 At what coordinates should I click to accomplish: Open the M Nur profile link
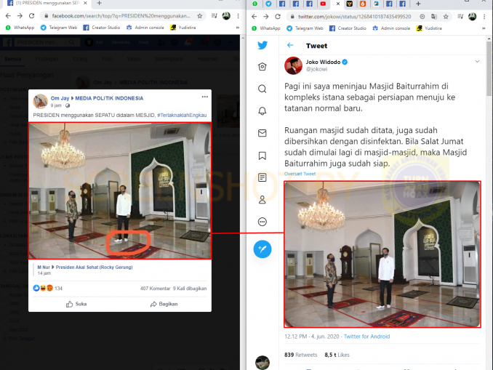(44, 268)
